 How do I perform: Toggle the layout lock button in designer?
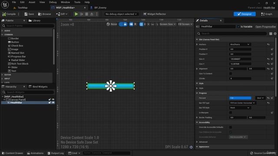(x=125, y=24)
